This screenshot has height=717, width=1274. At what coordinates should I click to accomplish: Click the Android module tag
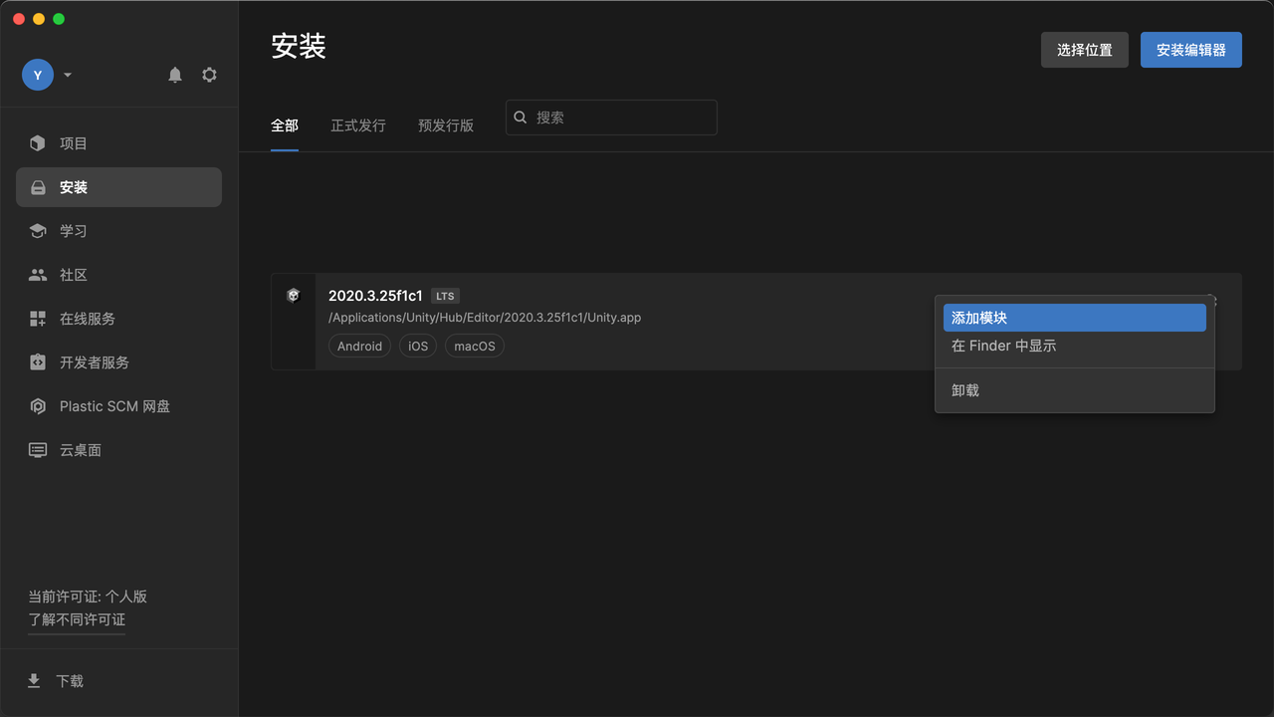[359, 346]
